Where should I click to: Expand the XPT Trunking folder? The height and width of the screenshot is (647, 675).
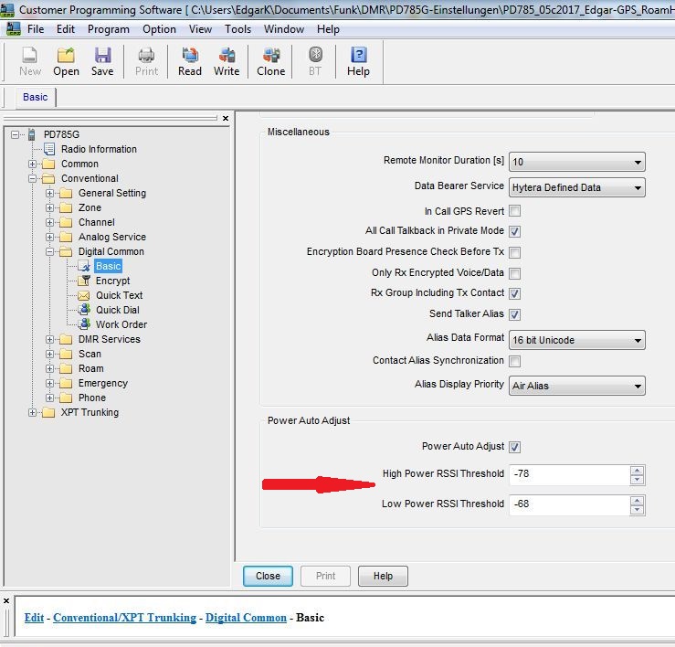pos(32,413)
